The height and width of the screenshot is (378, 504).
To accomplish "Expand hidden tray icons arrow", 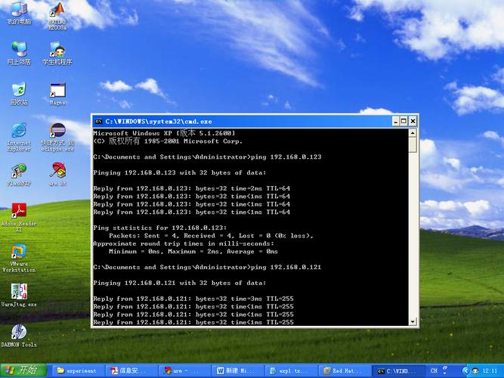I will 465,370.
